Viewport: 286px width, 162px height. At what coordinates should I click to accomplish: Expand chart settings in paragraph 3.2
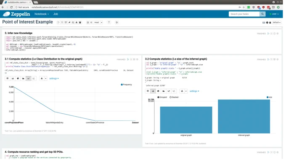pyautogui.click(x=194, y=91)
